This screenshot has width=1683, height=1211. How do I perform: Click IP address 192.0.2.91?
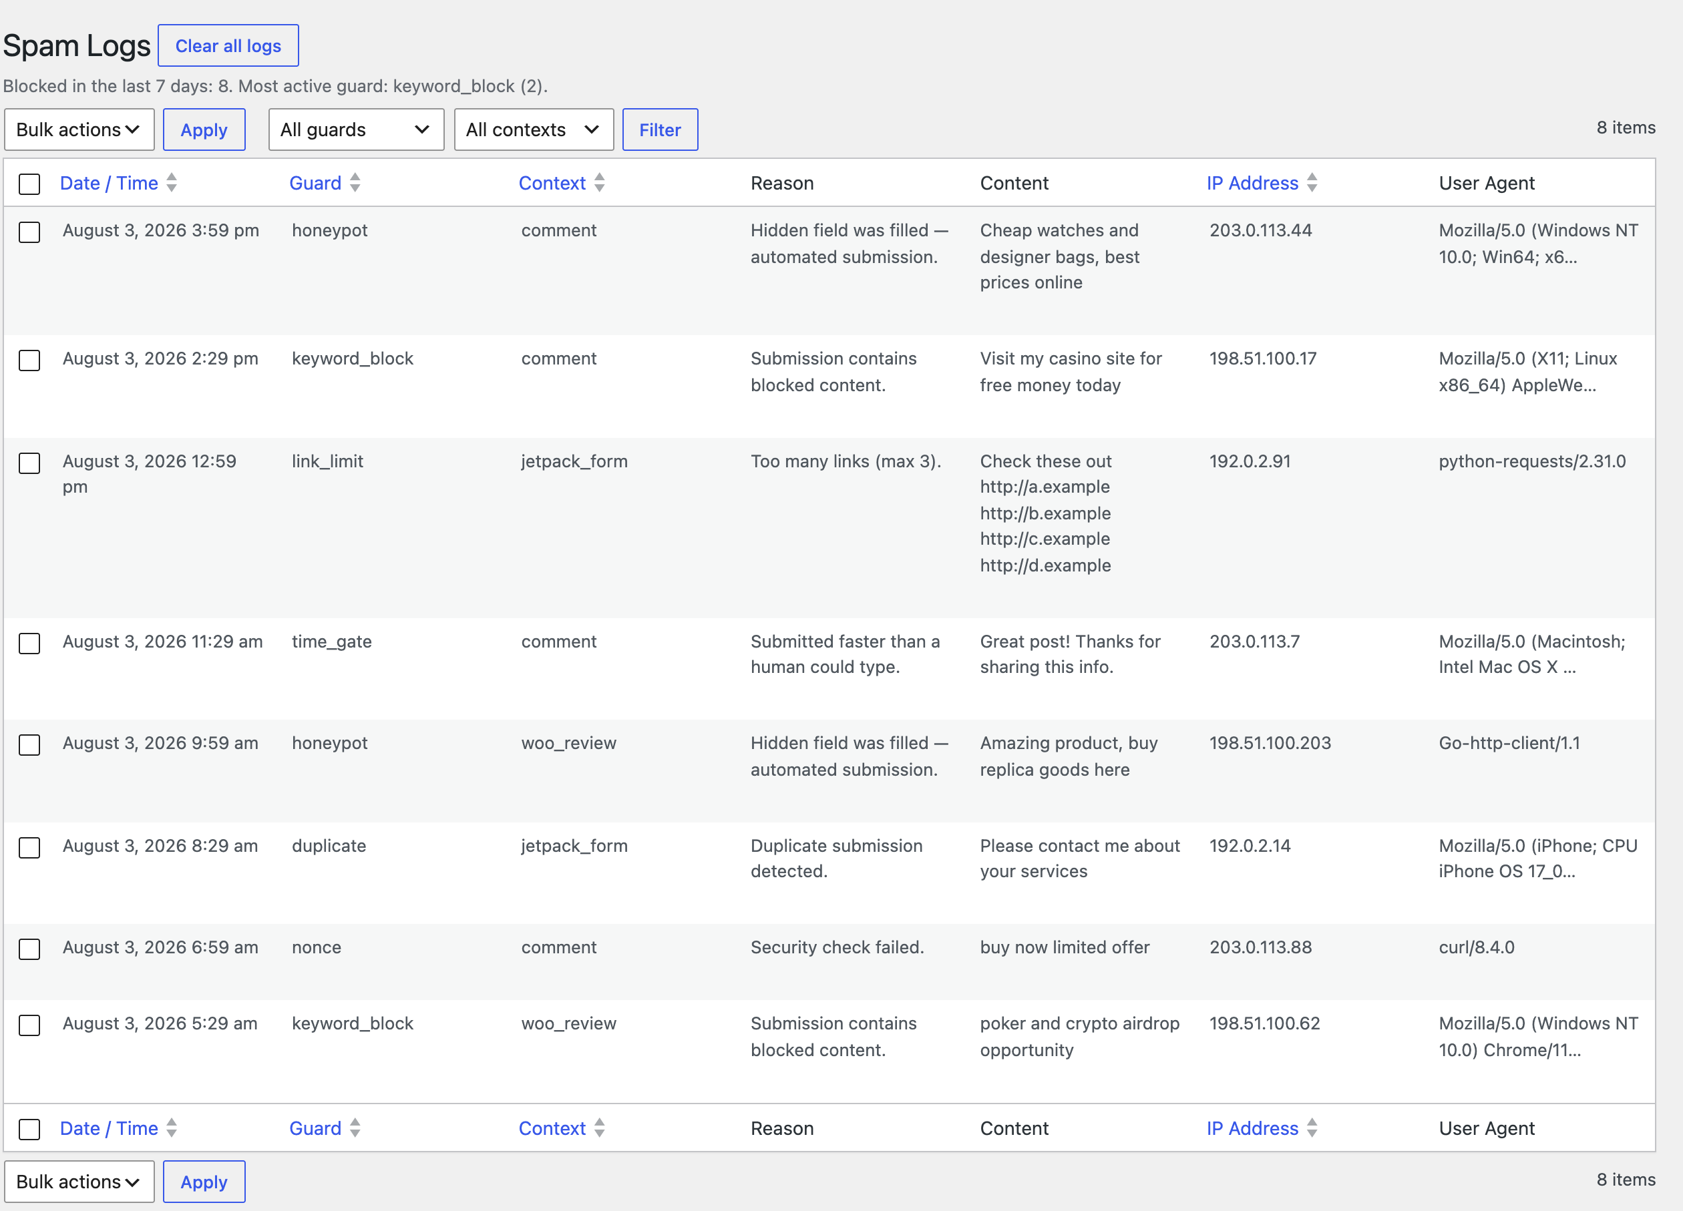point(1250,461)
